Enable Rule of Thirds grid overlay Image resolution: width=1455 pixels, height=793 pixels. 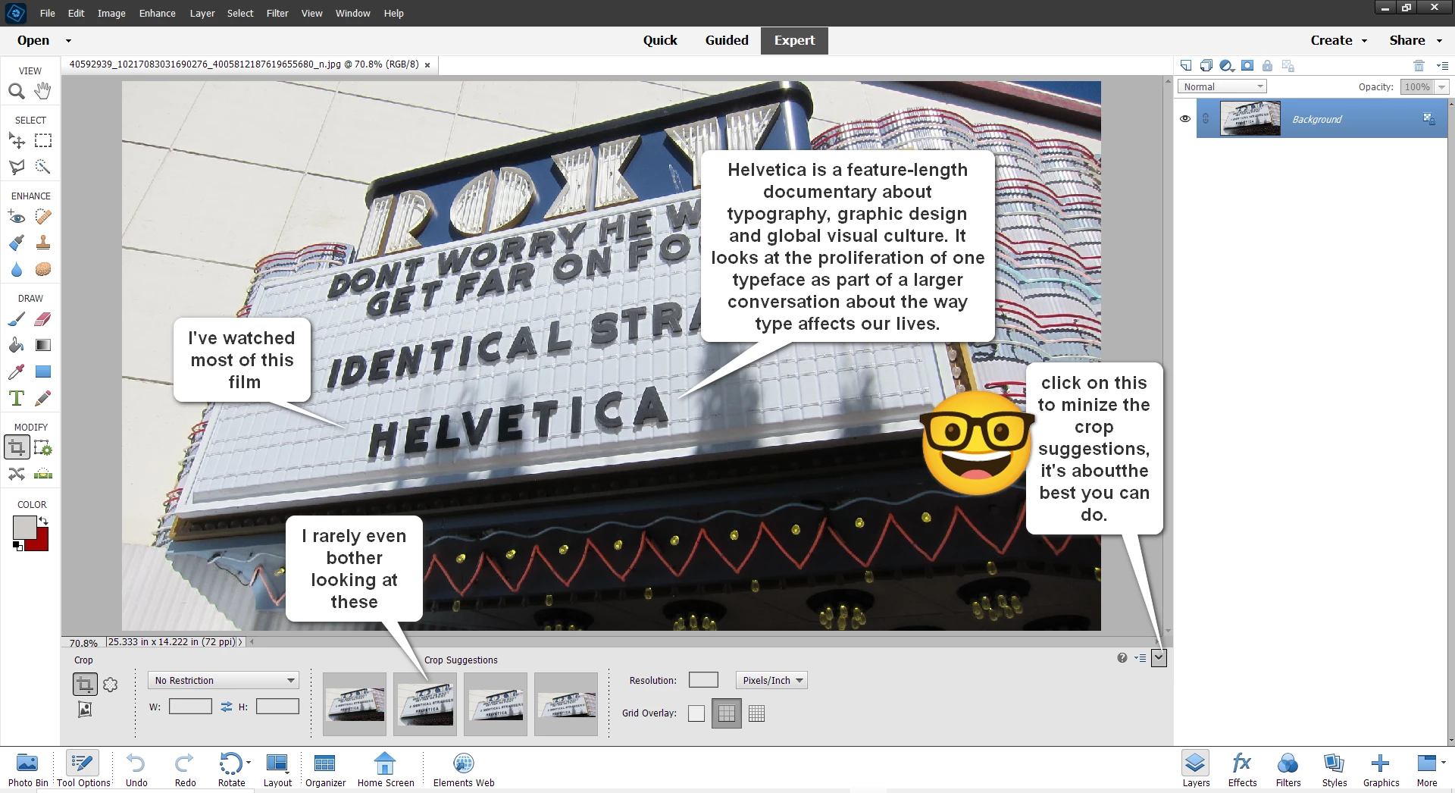pyautogui.click(x=727, y=713)
